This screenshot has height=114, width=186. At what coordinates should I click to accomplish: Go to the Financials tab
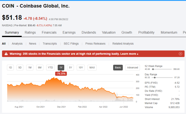tap(49, 32)
